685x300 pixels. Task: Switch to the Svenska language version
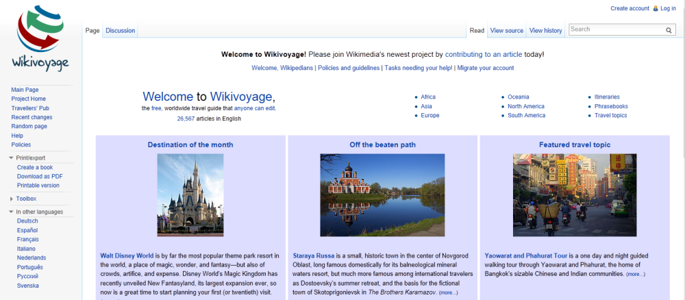click(28, 286)
